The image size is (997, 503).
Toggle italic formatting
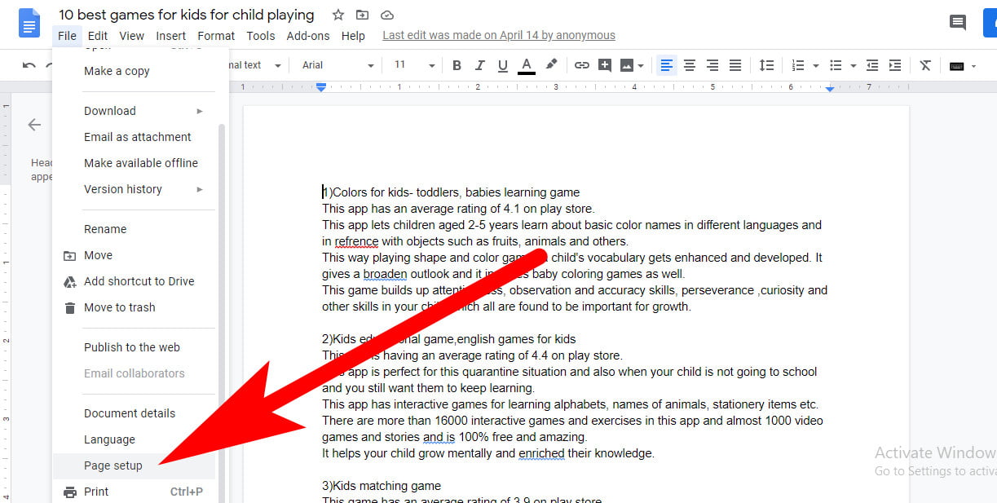click(x=480, y=65)
